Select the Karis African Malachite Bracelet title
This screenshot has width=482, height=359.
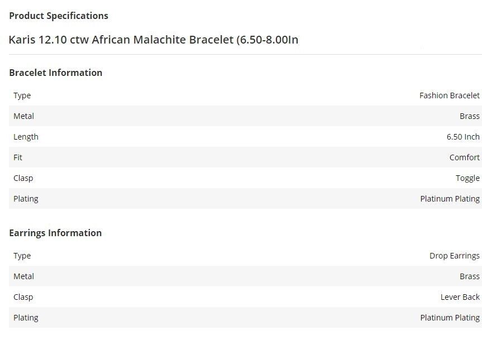(x=154, y=40)
